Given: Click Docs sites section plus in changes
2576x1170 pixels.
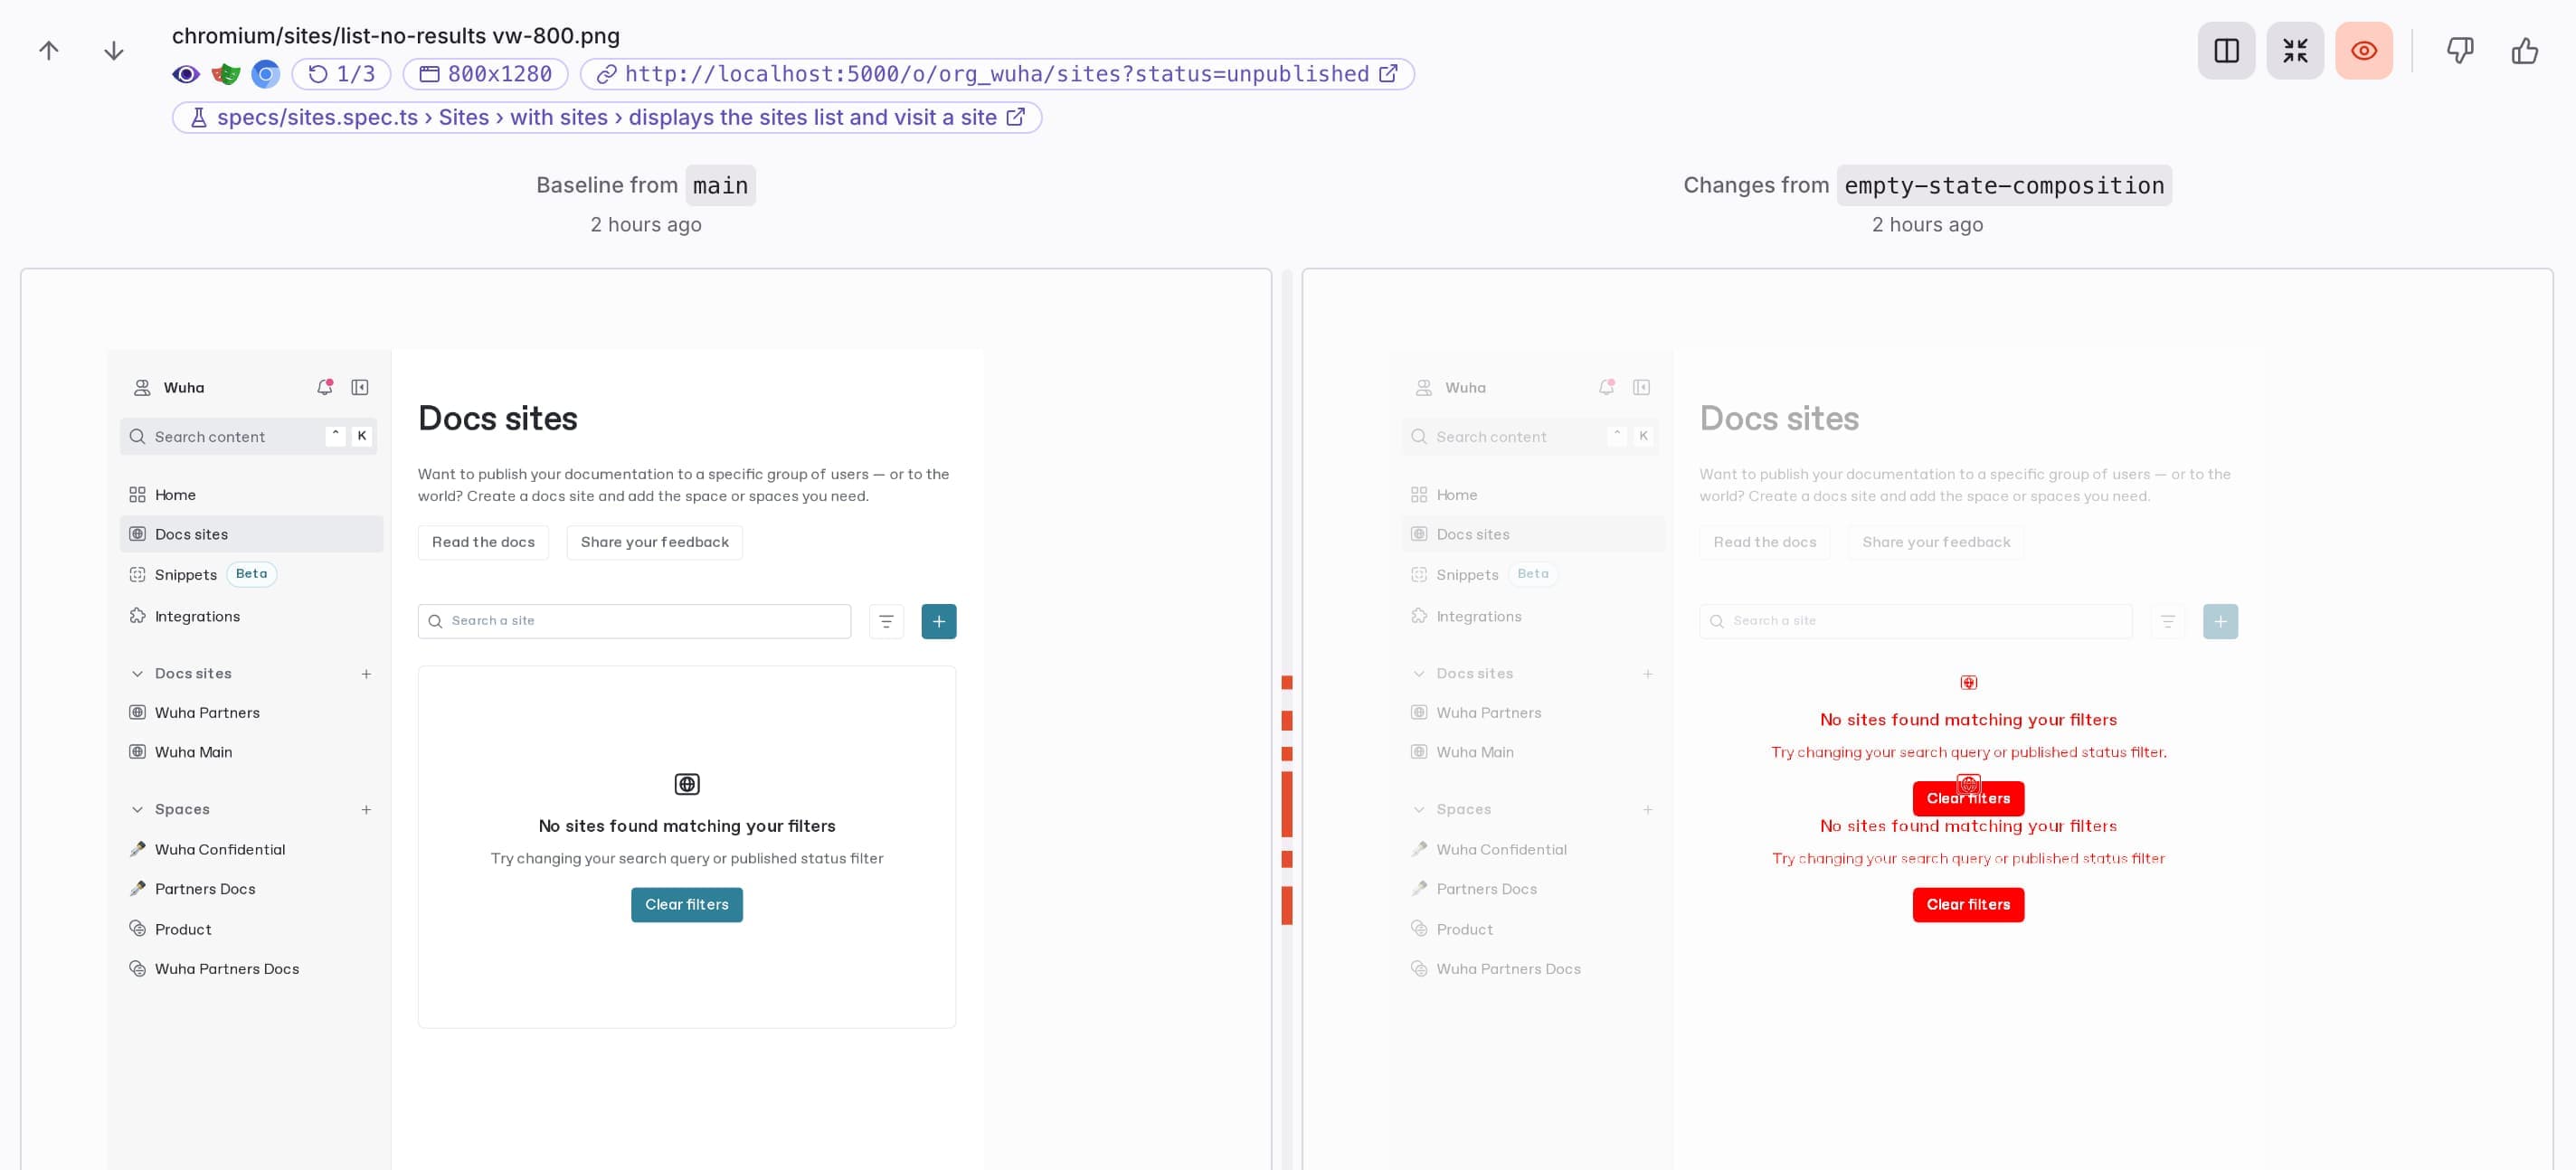Looking at the screenshot, I should (x=1648, y=673).
